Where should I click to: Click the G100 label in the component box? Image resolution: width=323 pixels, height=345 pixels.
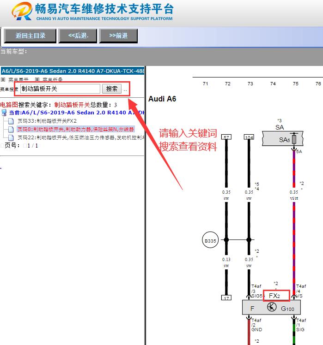click(x=287, y=309)
